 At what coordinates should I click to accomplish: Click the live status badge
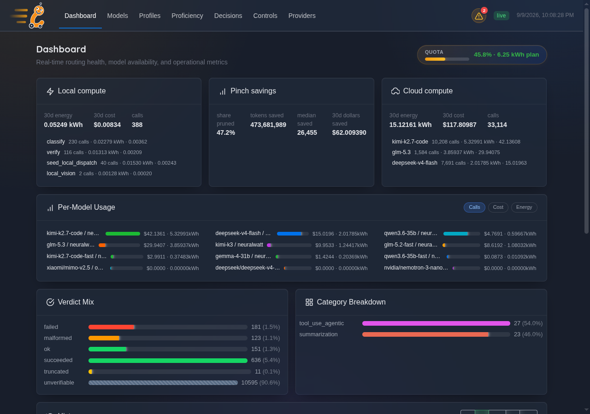(501, 16)
